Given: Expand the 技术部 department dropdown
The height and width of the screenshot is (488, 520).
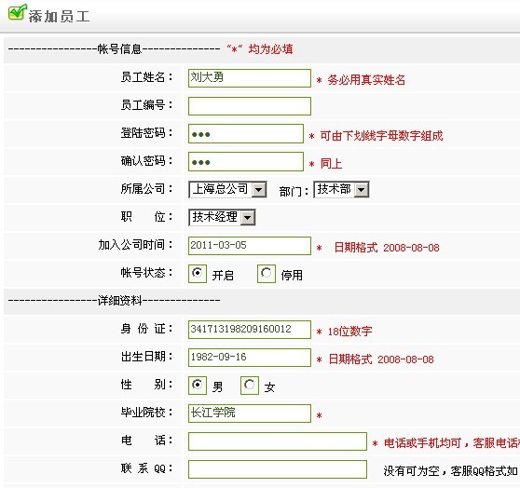Looking at the screenshot, I should pyautogui.click(x=341, y=189).
